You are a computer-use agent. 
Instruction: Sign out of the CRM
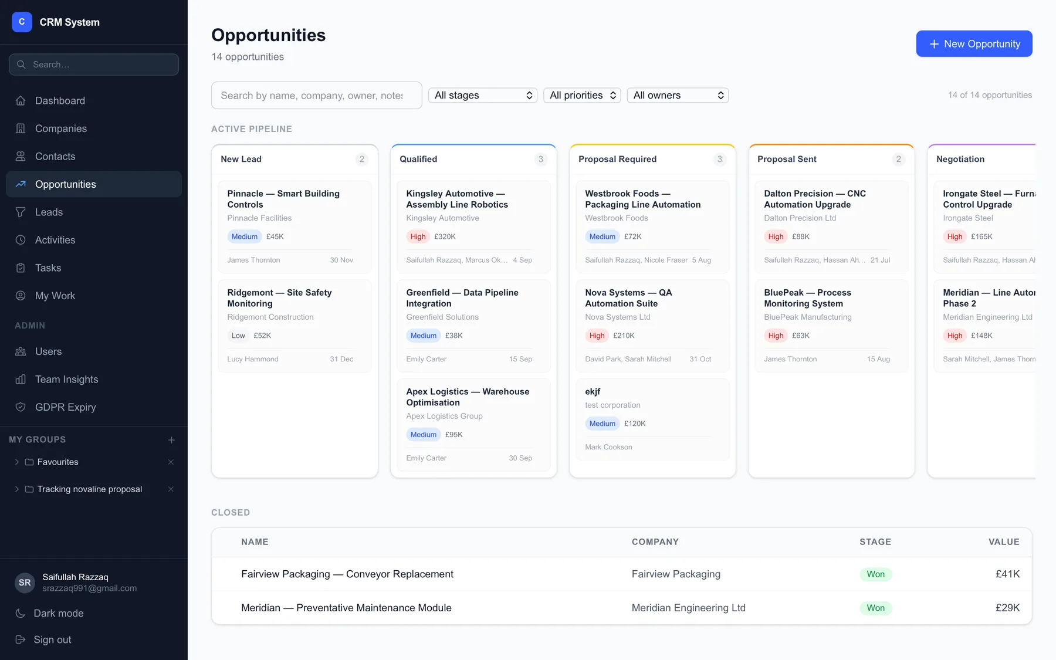pos(94,640)
